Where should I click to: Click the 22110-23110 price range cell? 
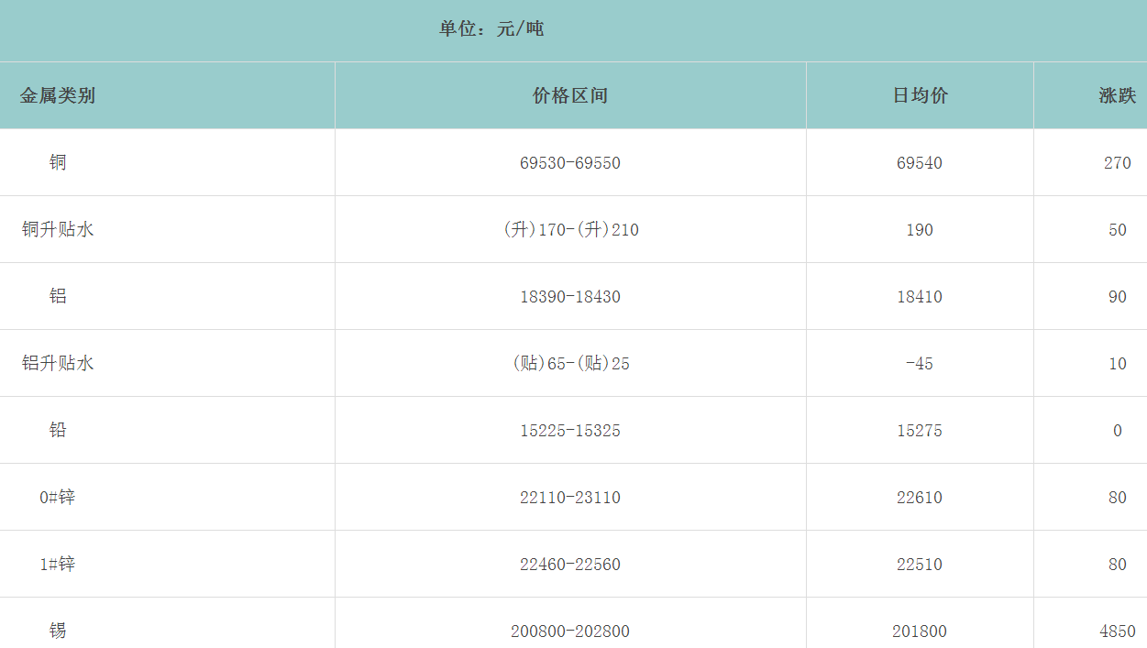tap(570, 498)
